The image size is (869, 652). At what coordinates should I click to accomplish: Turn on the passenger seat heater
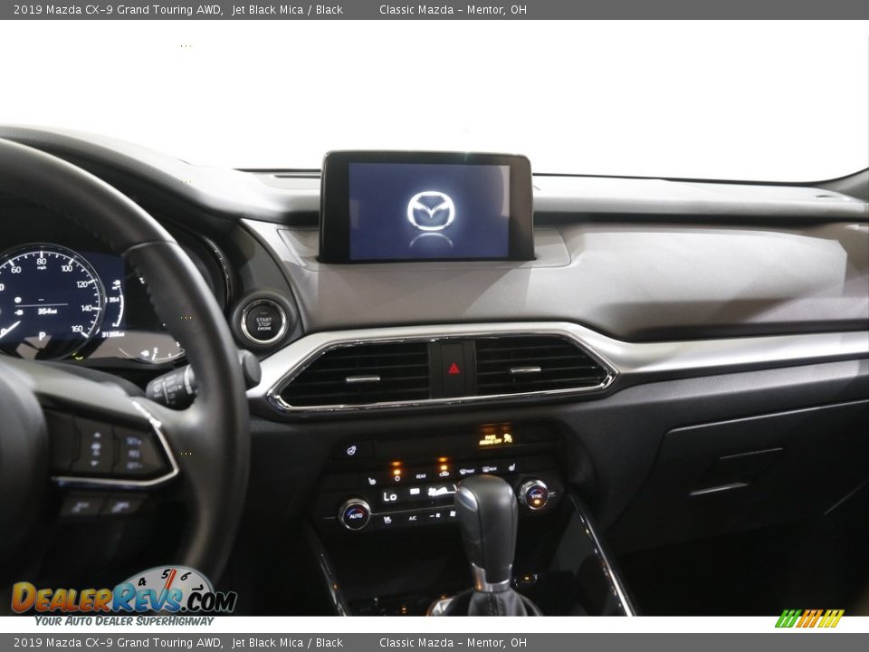[x=512, y=467]
